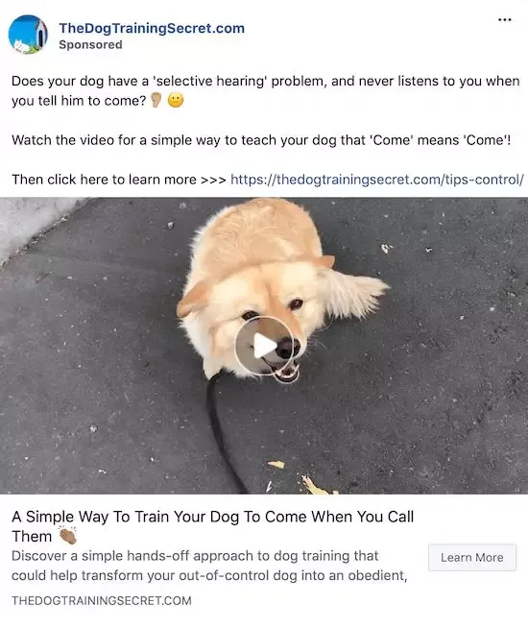Click the neutral face emoji in the post

point(176,100)
